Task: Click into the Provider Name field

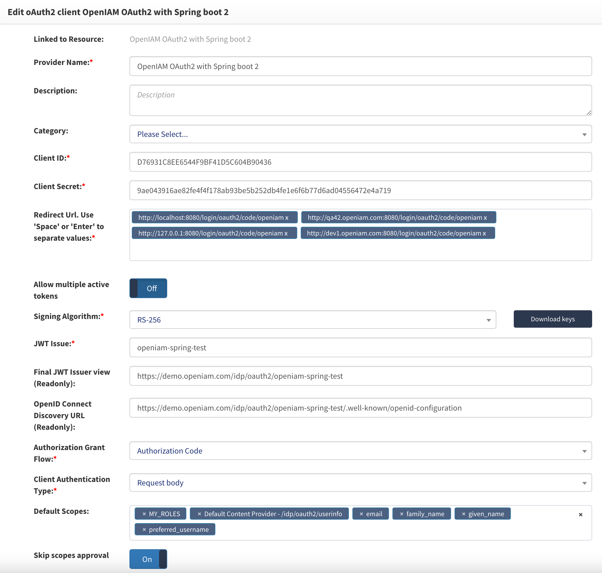Action: tap(361, 66)
